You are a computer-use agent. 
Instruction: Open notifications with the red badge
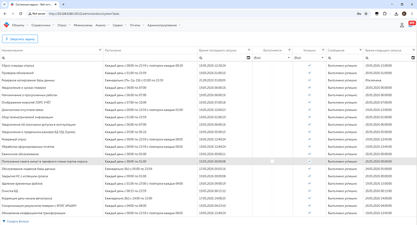pos(412,24)
